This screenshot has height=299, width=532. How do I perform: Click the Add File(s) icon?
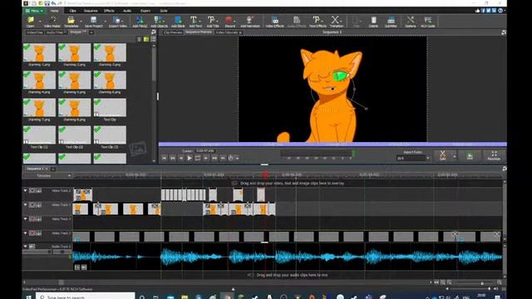click(x=140, y=22)
